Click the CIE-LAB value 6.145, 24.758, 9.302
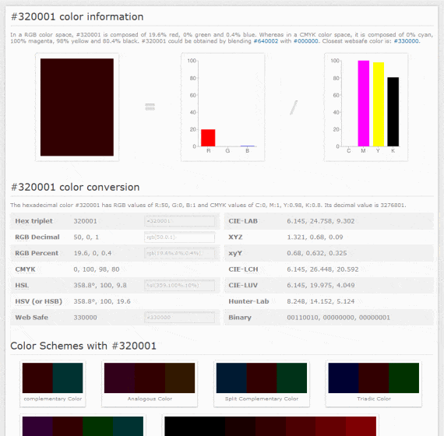Viewport: 444px width, 436px height. coord(321,221)
